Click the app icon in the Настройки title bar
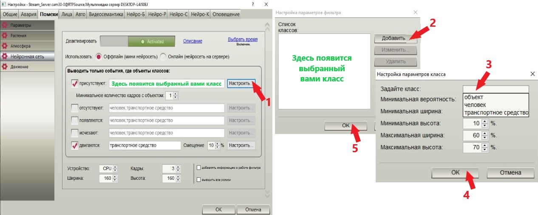This screenshot has height=215, width=538. tap(3, 3)
